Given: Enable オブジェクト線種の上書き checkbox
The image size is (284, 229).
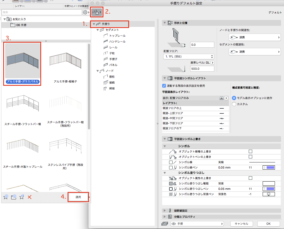Looking at the screenshot, I should click(250, 152).
